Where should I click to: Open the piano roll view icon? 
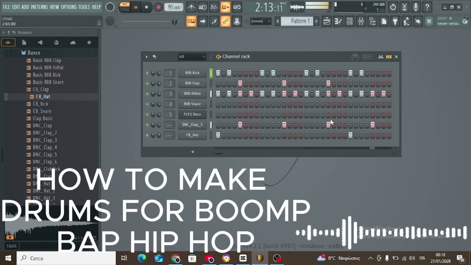338,21
